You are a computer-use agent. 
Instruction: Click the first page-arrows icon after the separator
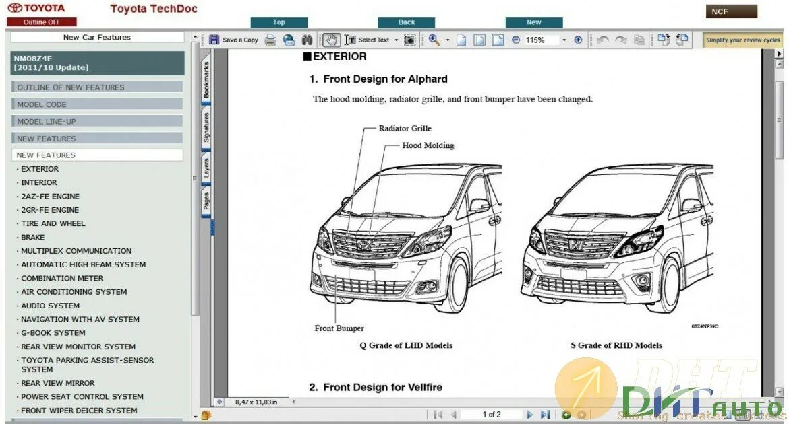[664, 40]
